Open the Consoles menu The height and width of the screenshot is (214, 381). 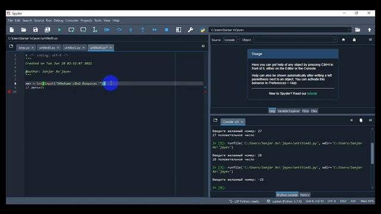tap(72, 21)
